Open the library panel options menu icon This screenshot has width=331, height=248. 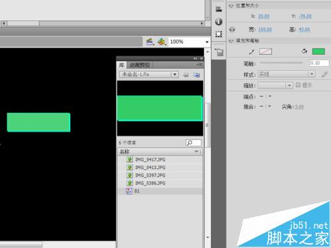pyautogui.click(x=200, y=65)
